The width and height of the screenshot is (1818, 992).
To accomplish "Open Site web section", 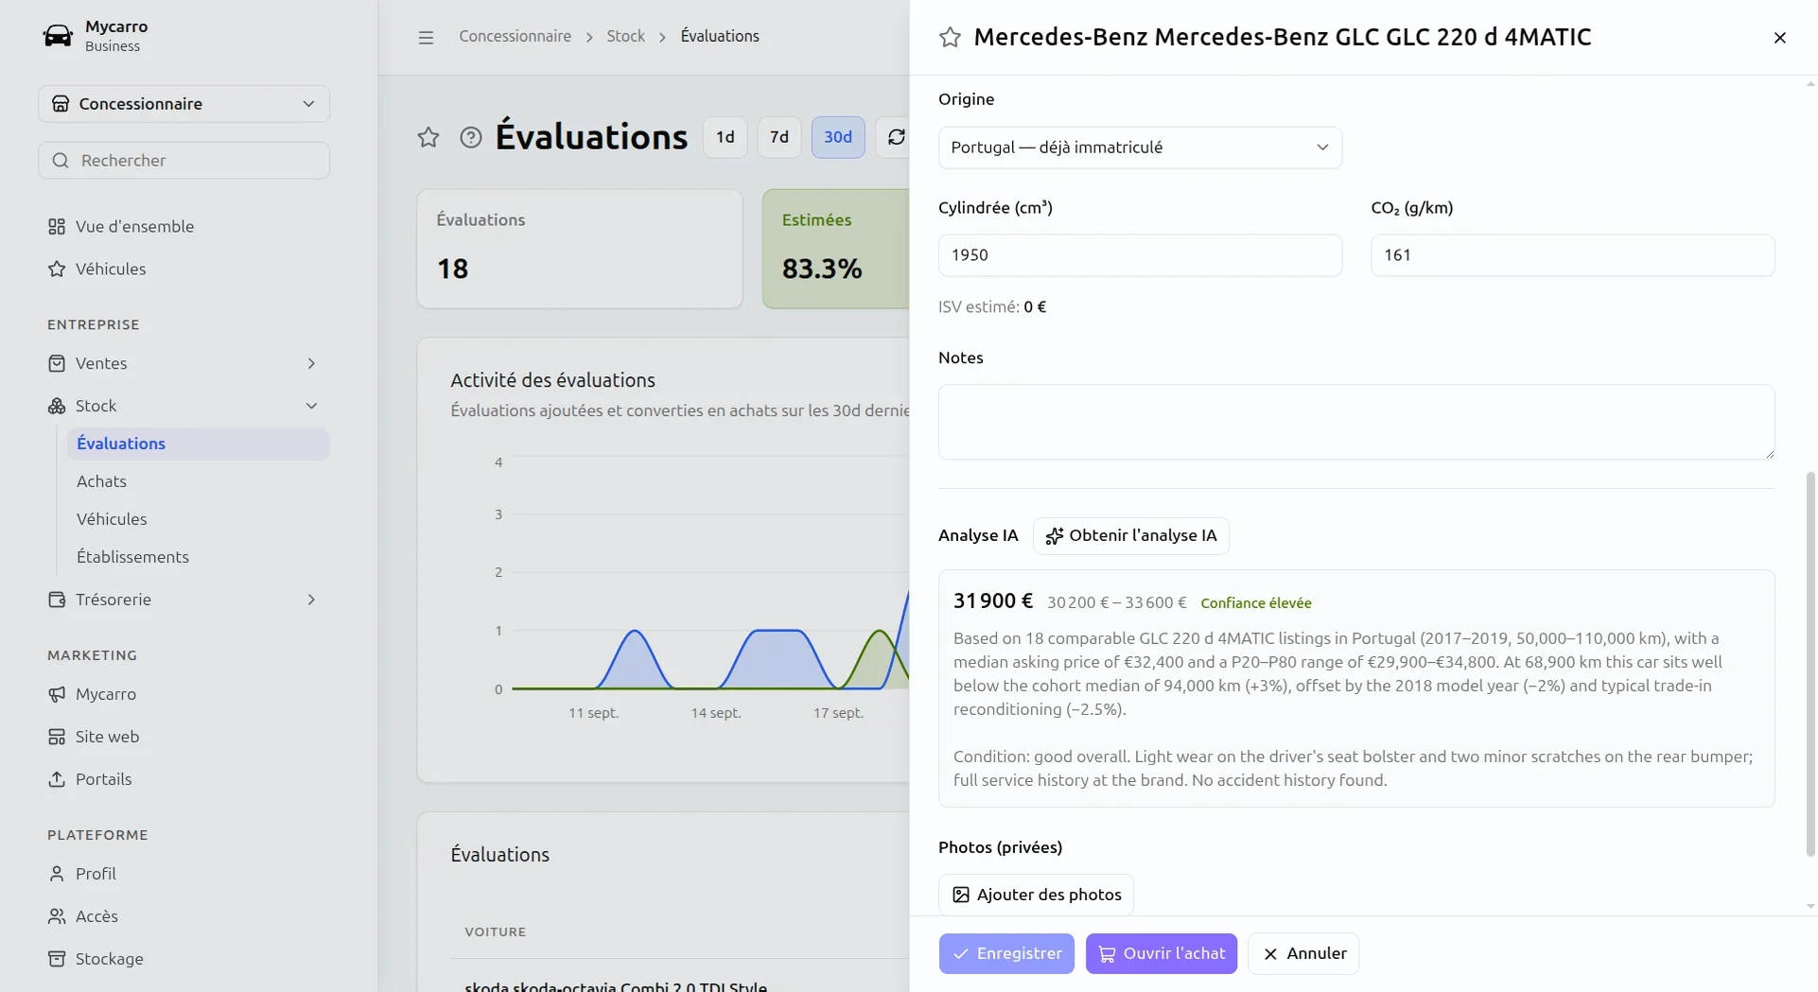I will click(x=184, y=737).
